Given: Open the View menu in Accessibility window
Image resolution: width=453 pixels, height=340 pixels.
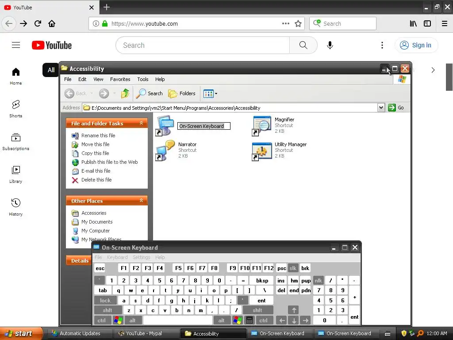Looking at the screenshot, I should [98, 79].
